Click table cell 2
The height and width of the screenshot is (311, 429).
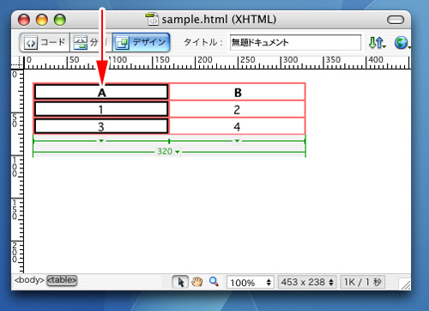coord(238,109)
